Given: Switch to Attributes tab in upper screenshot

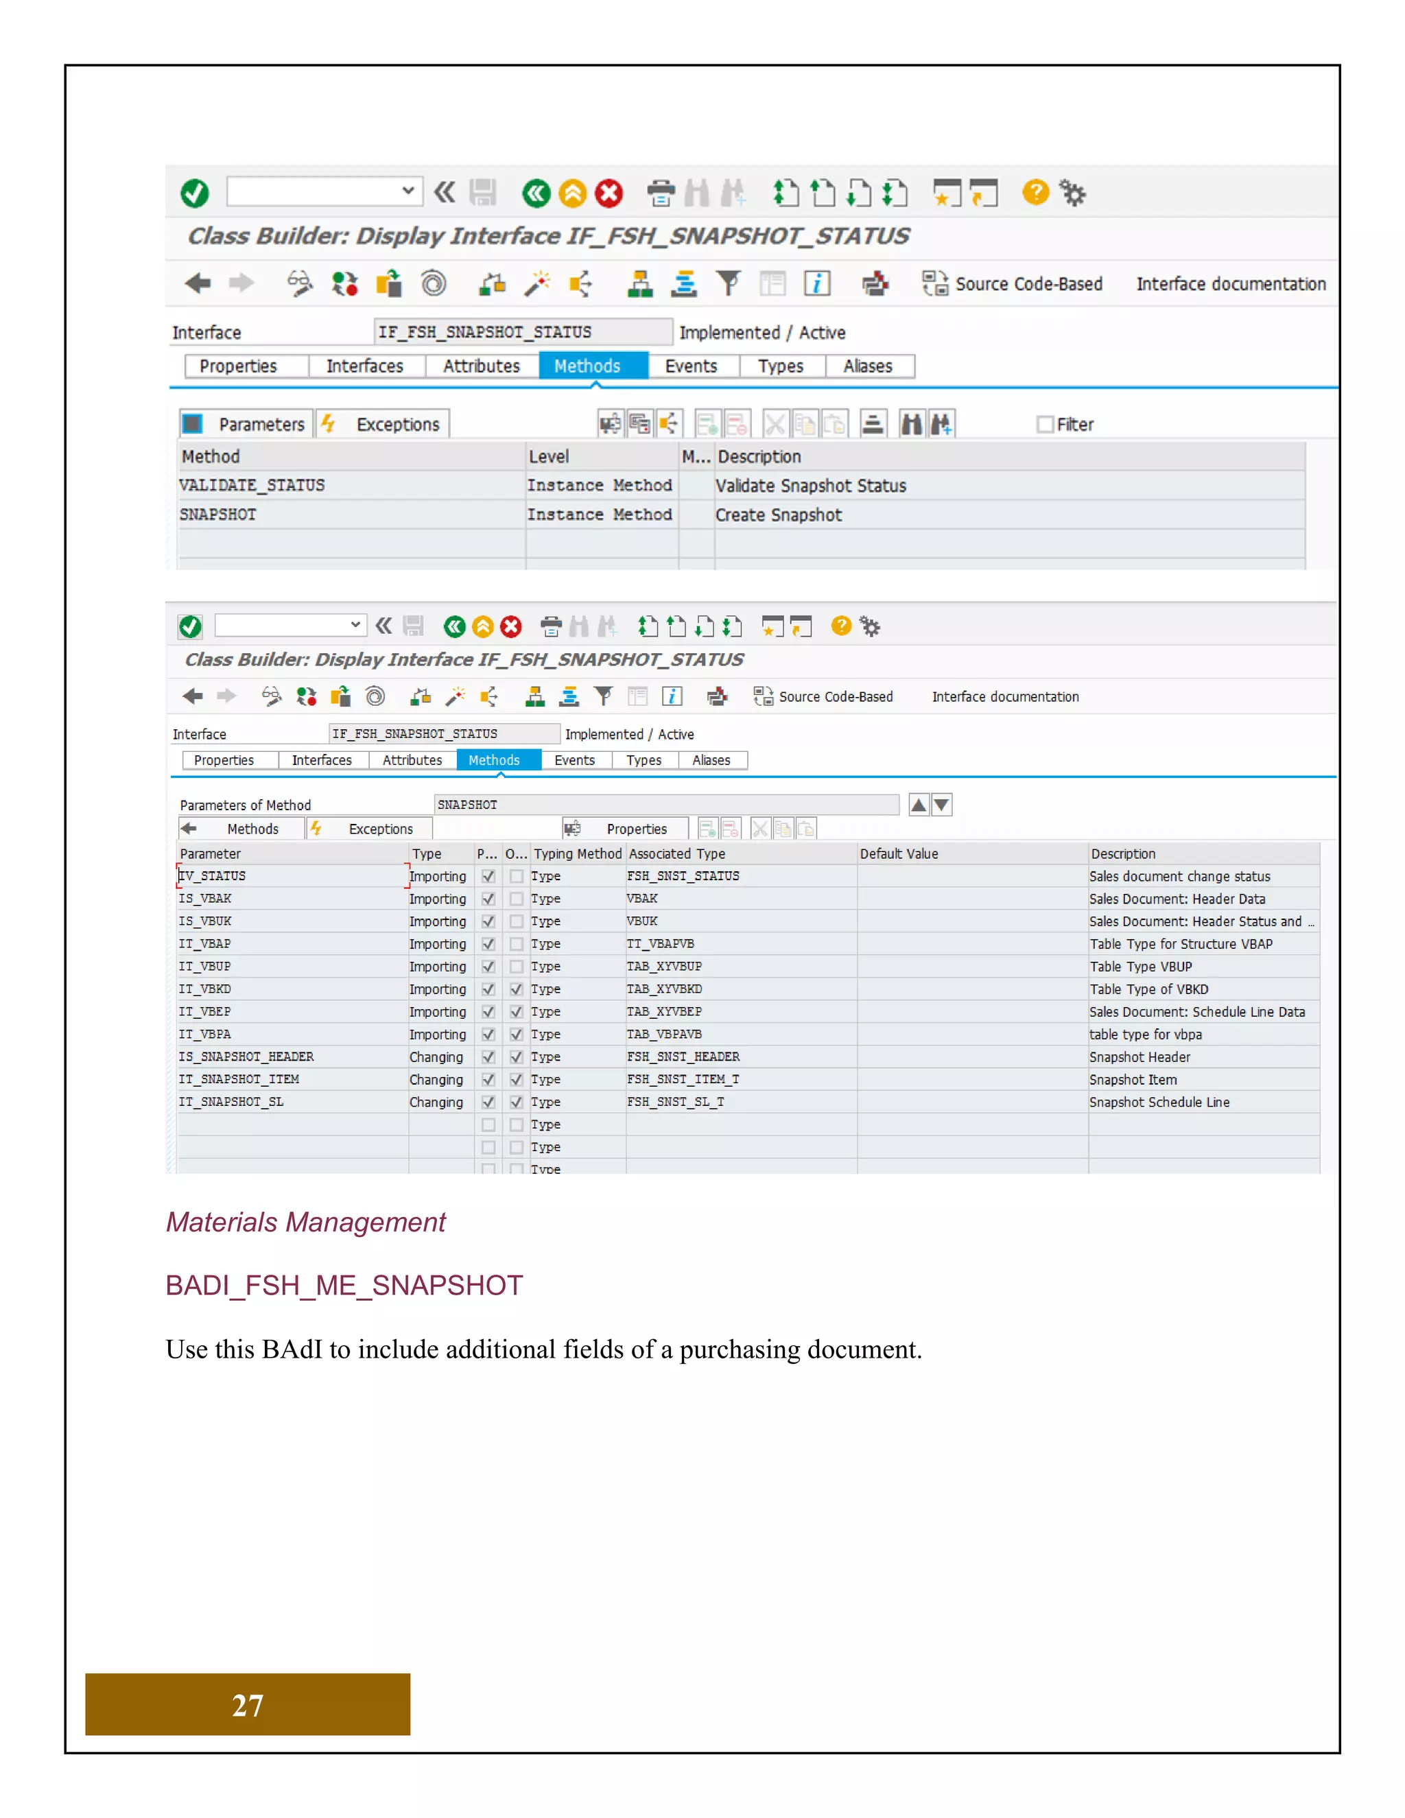Looking at the screenshot, I should (x=481, y=366).
